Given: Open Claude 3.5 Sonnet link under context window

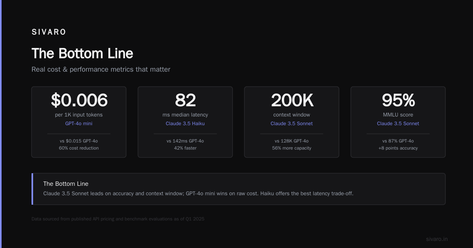Looking at the screenshot, I should (x=292, y=124).
